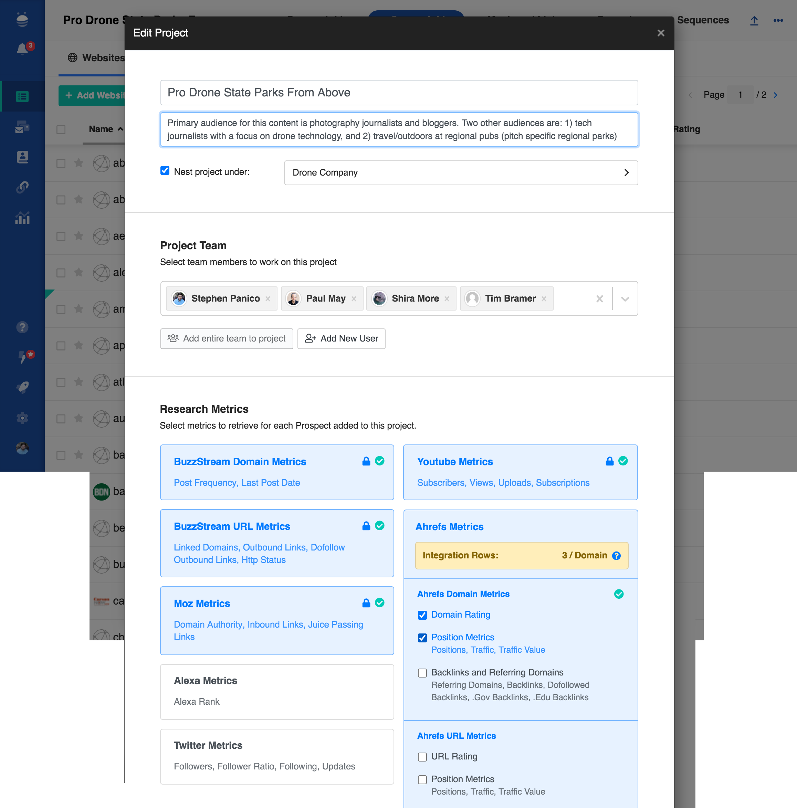Image resolution: width=797 pixels, height=808 pixels.
Task: Uncheck Ahrefs Domain Rating checkbox
Action: click(422, 615)
